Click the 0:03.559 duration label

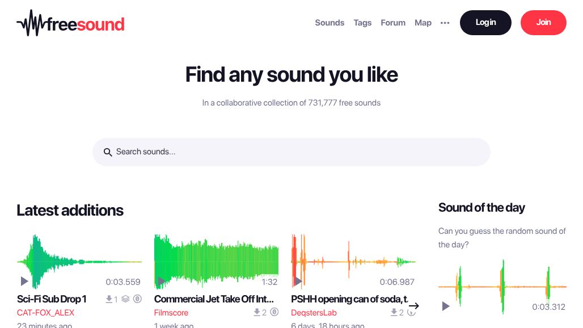[123, 282]
